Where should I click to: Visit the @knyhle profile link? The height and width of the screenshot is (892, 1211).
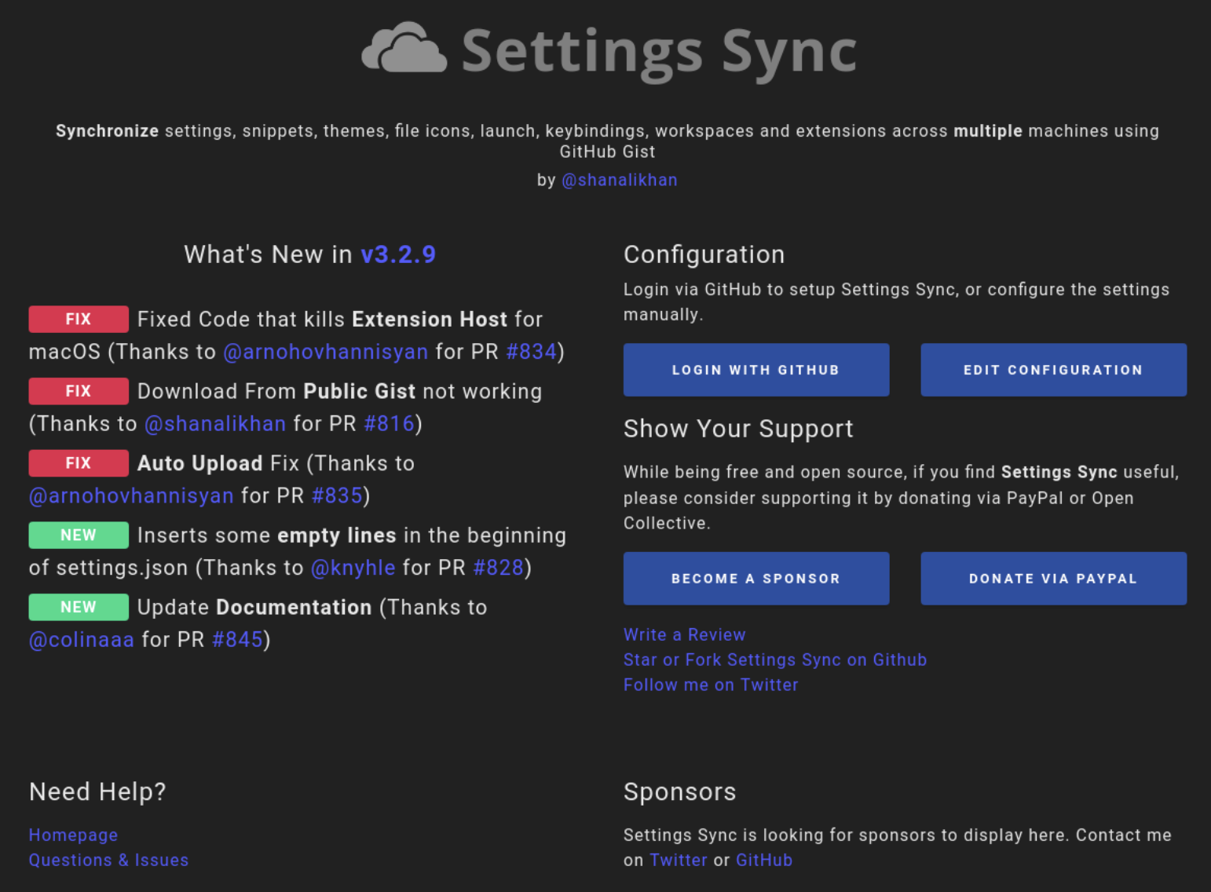(353, 568)
